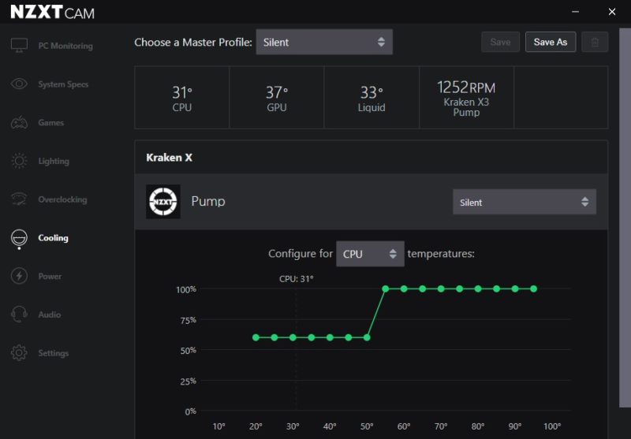
Task: Click the Overclocking gauge icon
Action: [x=19, y=199]
